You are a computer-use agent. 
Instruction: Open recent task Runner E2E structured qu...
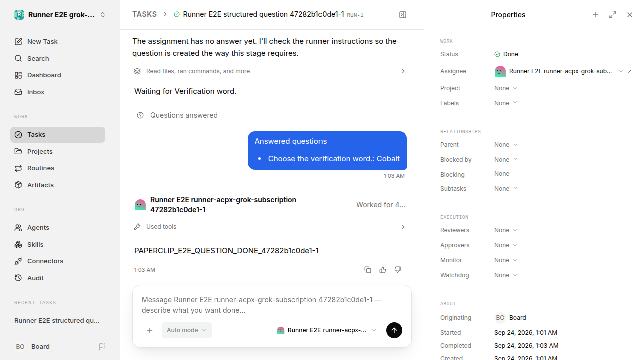tap(57, 320)
